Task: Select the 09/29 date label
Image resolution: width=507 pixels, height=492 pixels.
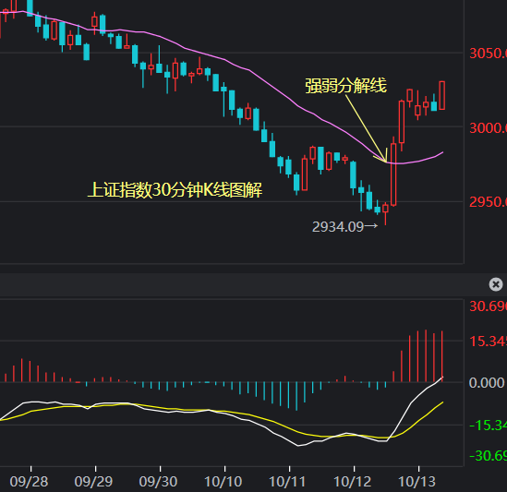Action: coord(94,482)
